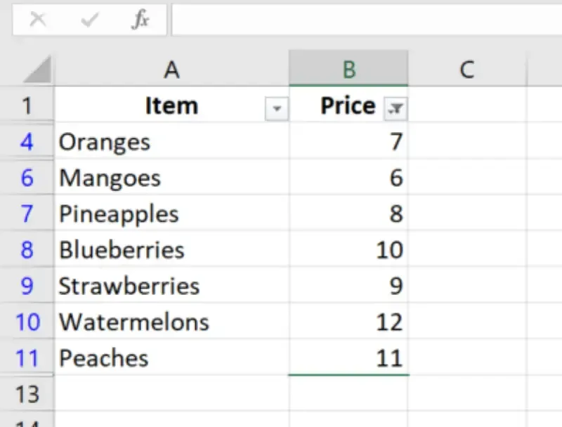Select column A header
The width and height of the screenshot is (562, 427).
[x=171, y=69]
